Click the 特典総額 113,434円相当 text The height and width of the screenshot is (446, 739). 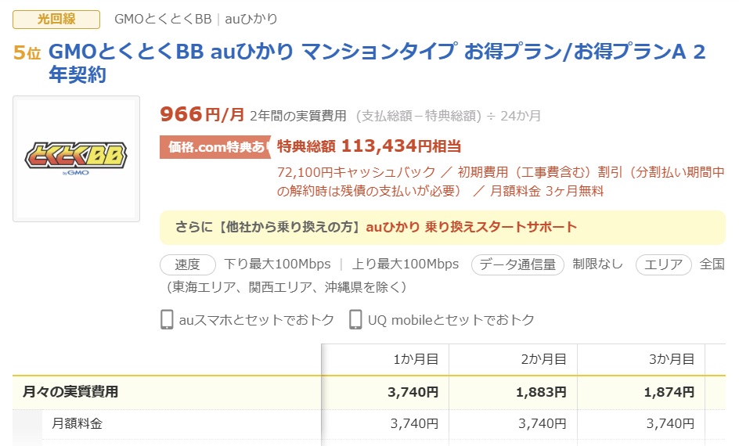pos(369,146)
